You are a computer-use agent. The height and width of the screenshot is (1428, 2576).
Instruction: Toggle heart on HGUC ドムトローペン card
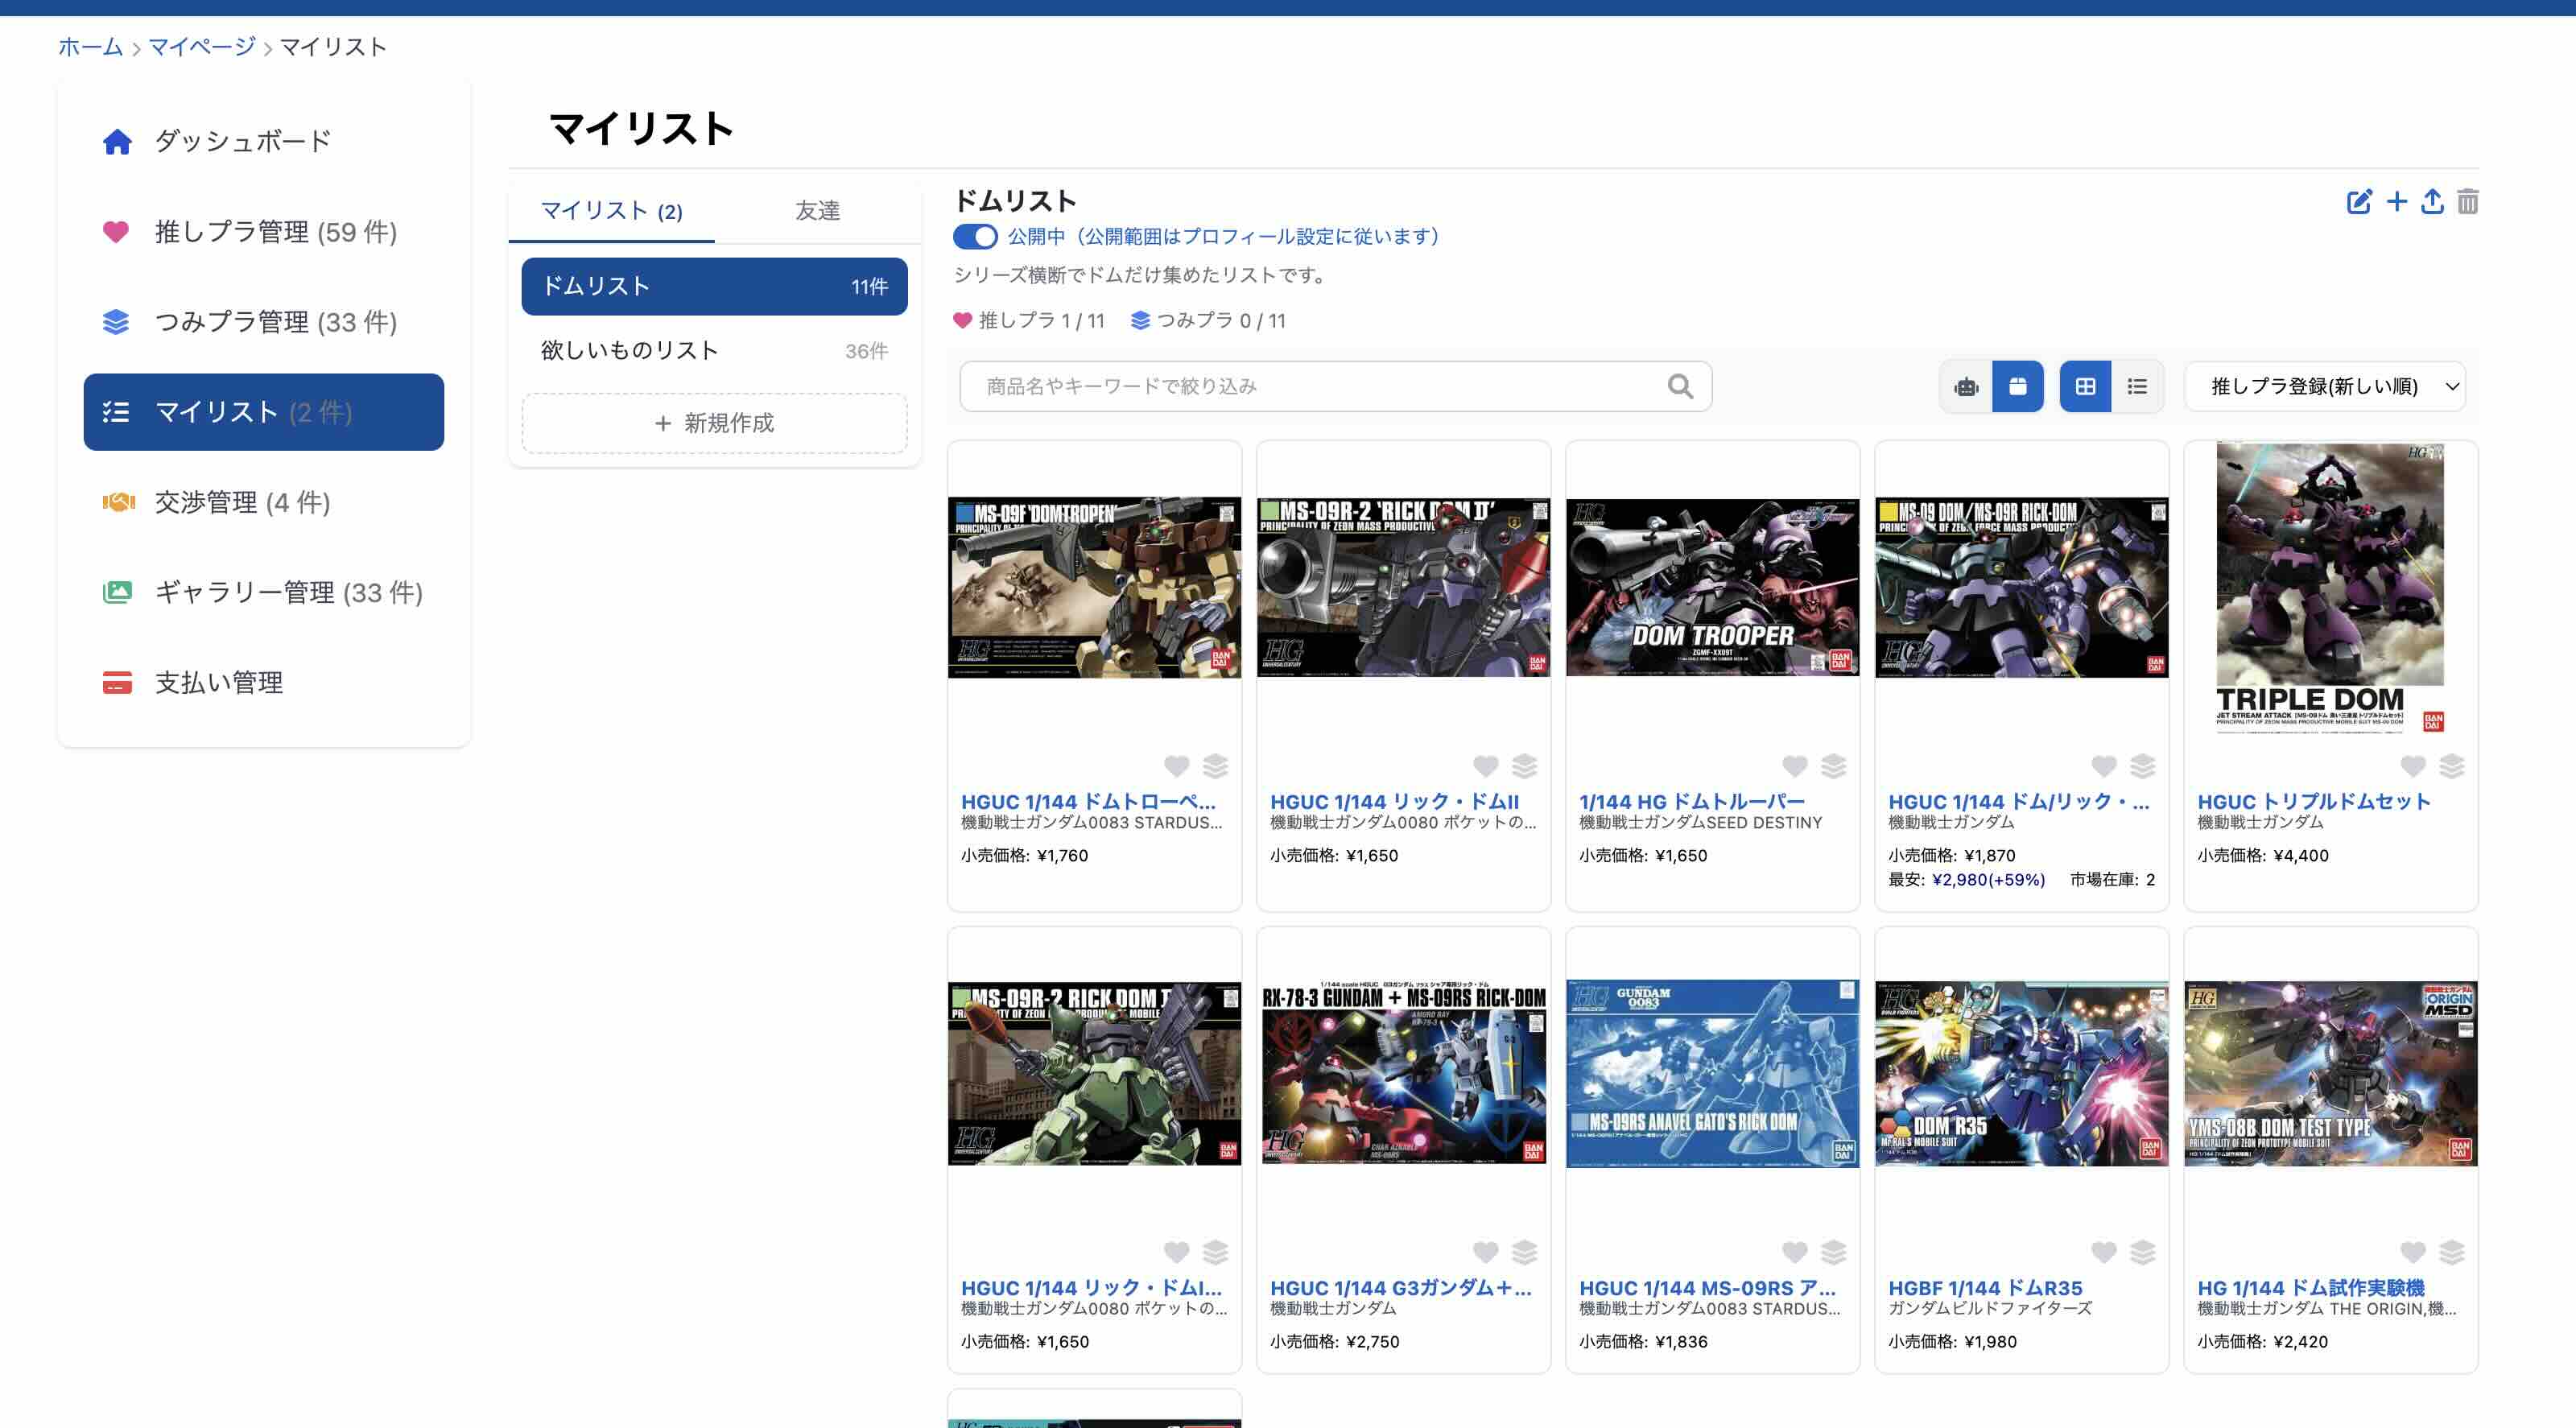(1176, 766)
